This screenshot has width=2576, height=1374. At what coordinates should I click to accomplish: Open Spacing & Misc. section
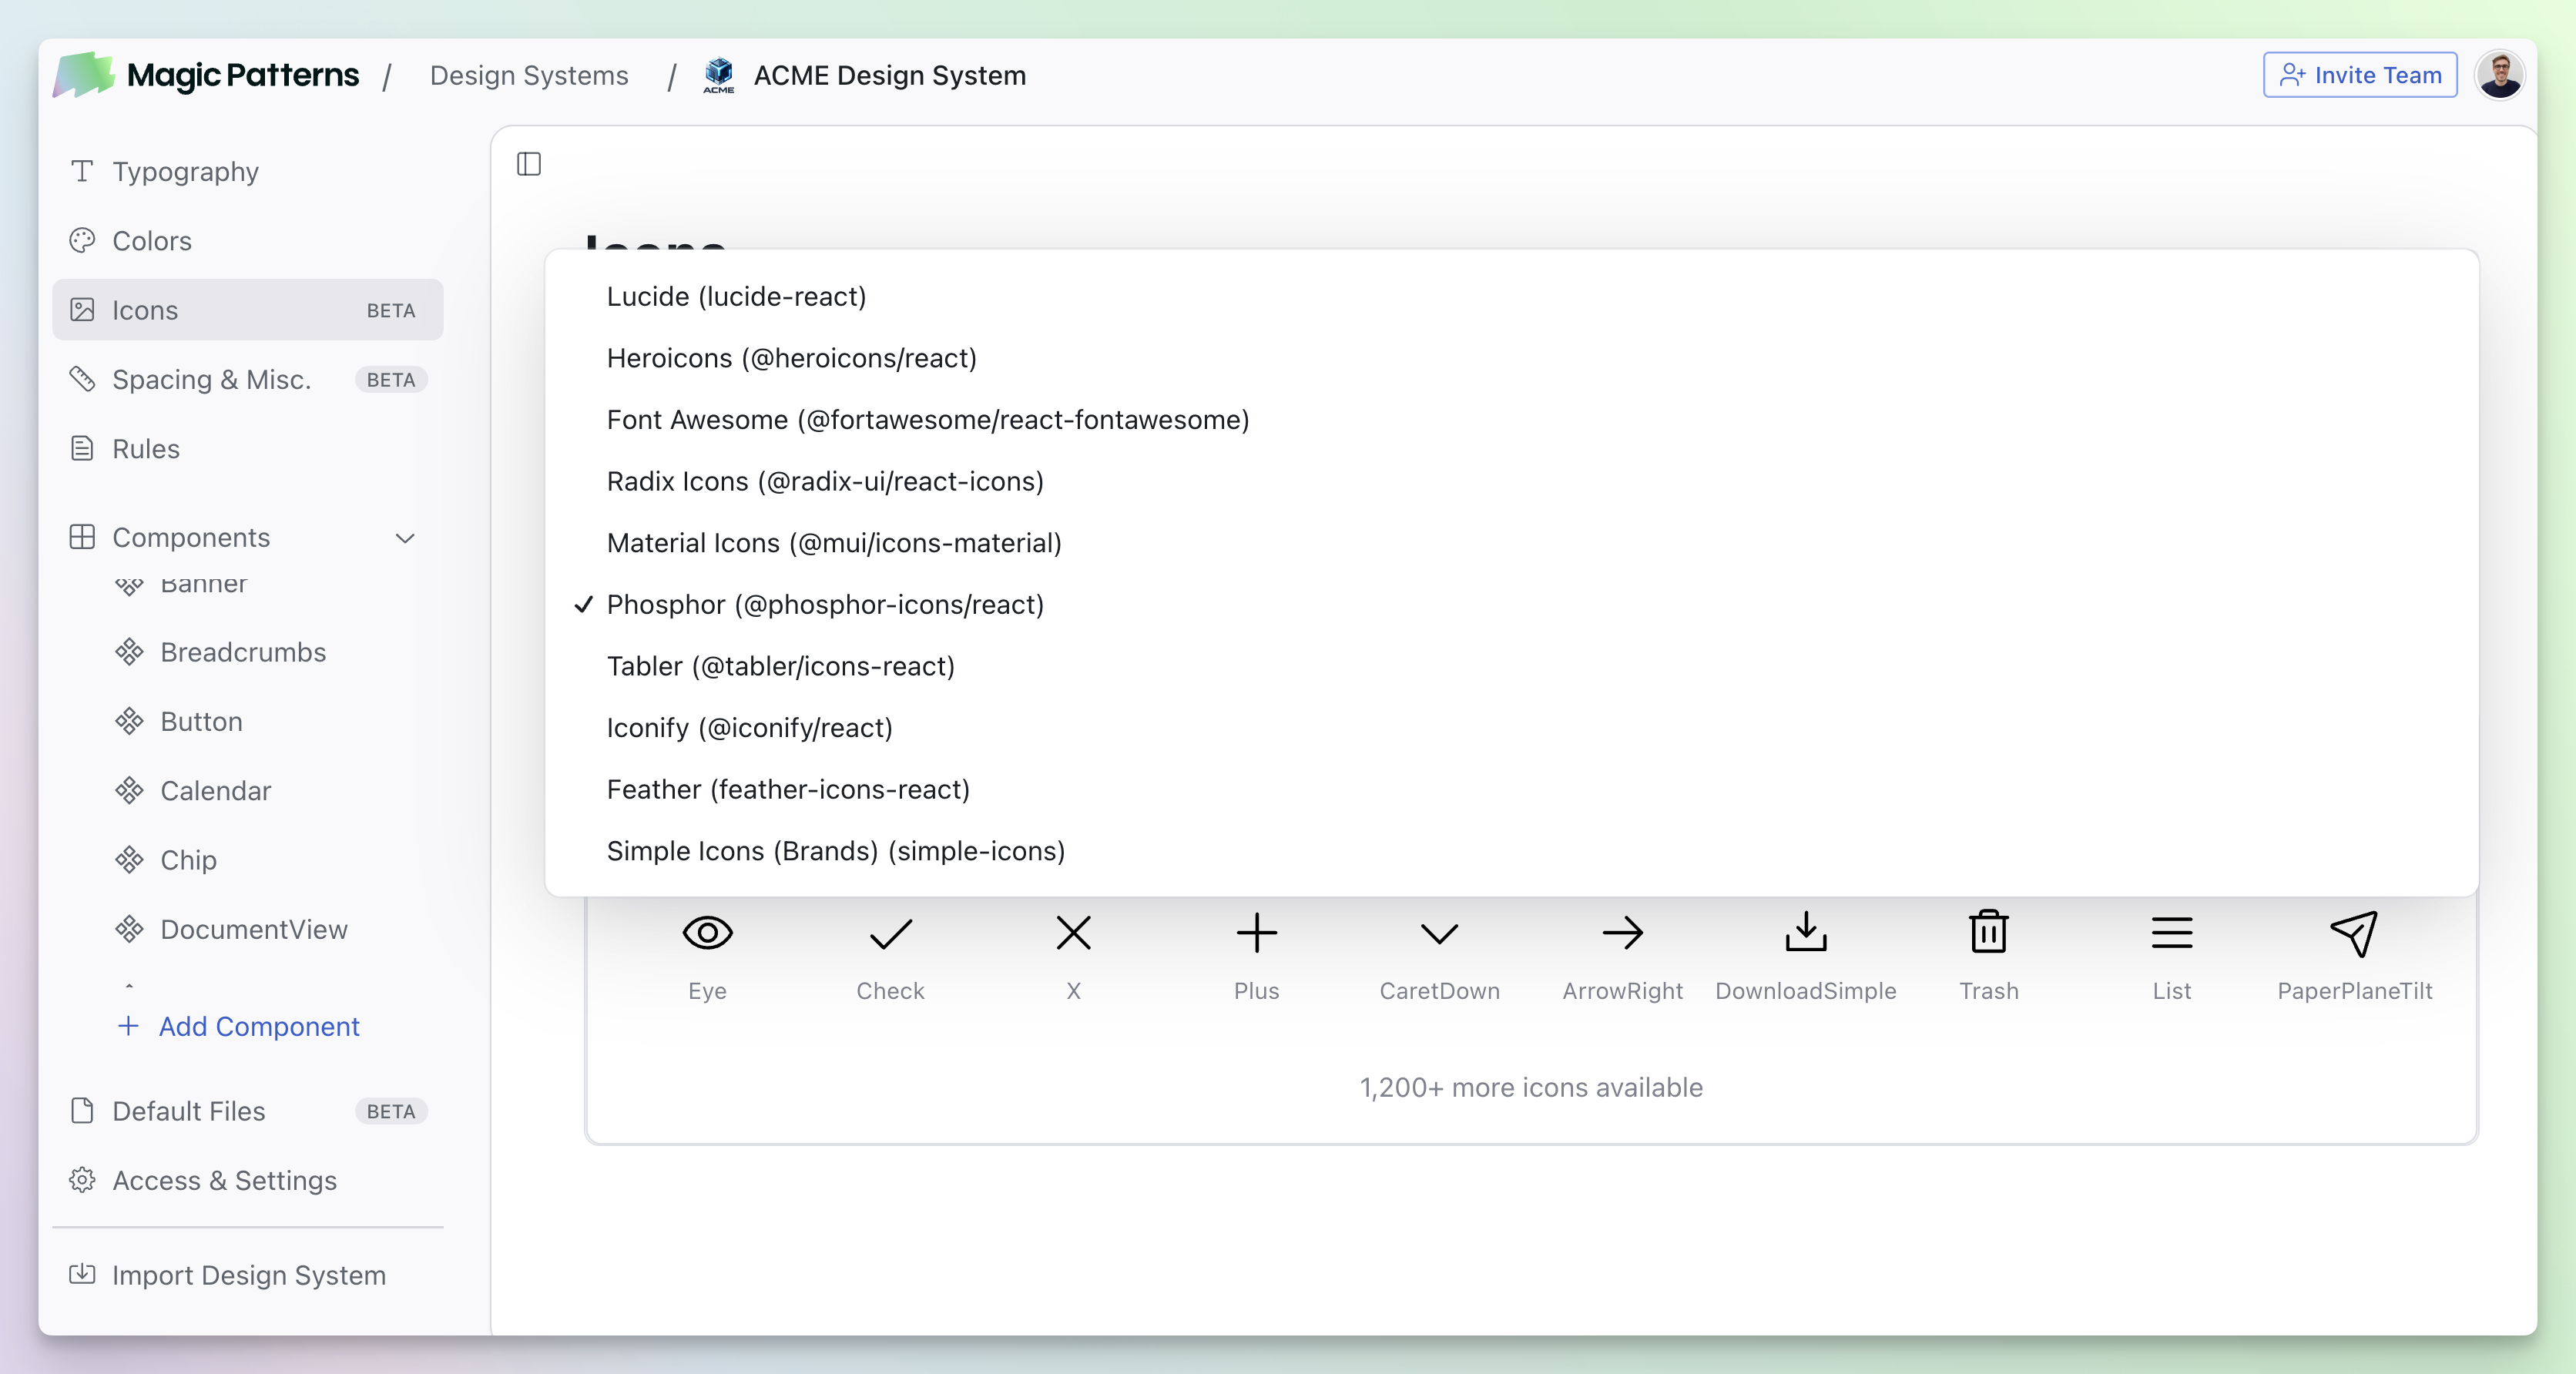click(211, 379)
